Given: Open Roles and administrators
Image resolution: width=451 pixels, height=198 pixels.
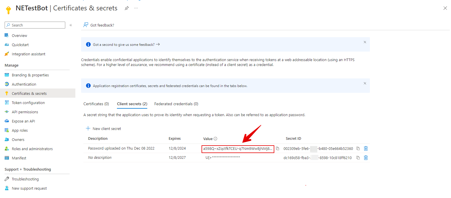Looking at the screenshot, I should point(32,149).
